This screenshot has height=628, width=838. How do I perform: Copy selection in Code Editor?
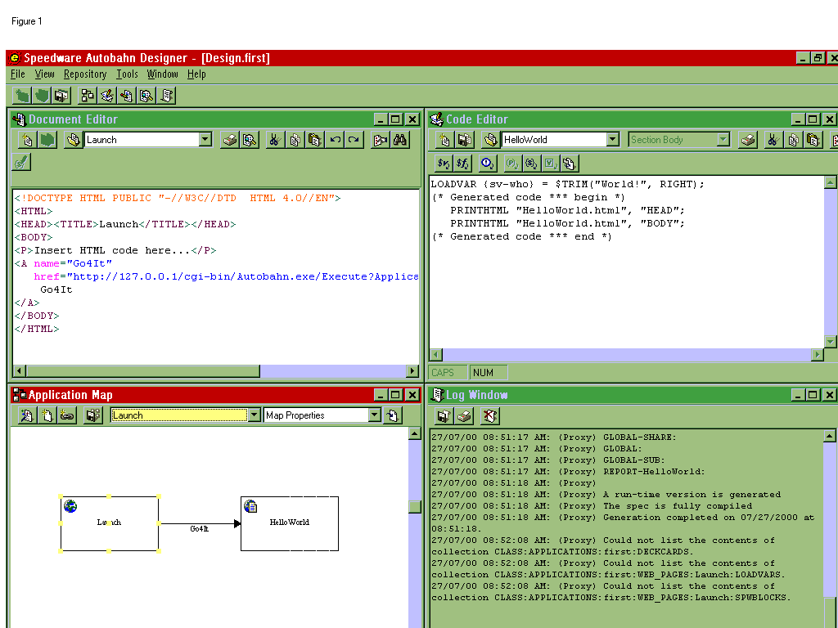793,140
